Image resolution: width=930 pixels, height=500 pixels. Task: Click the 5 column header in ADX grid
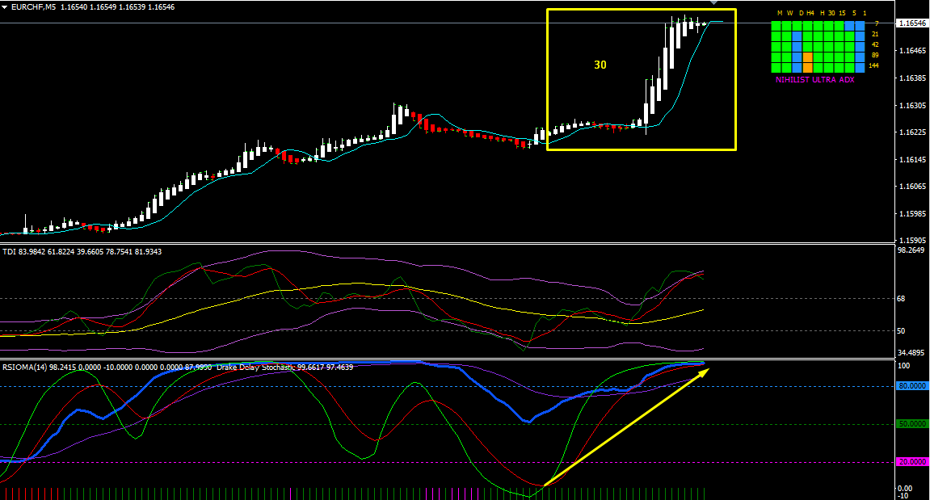[x=854, y=13]
